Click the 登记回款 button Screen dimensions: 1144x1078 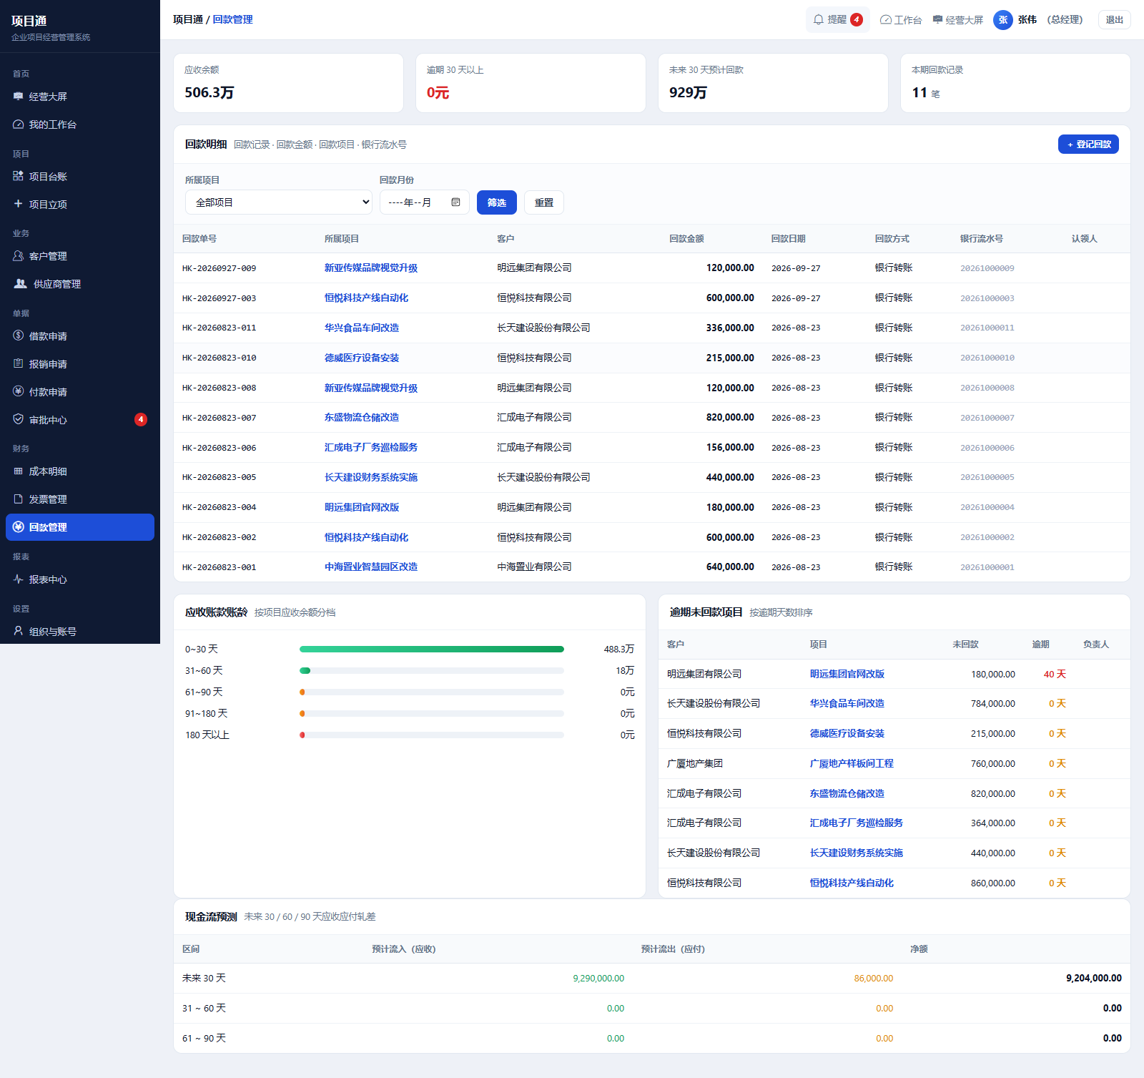pos(1088,144)
